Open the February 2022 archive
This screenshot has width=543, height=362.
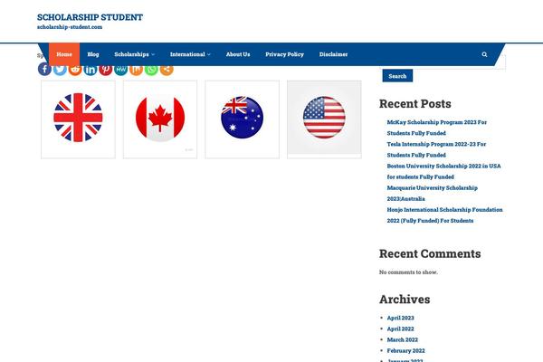(x=405, y=350)
